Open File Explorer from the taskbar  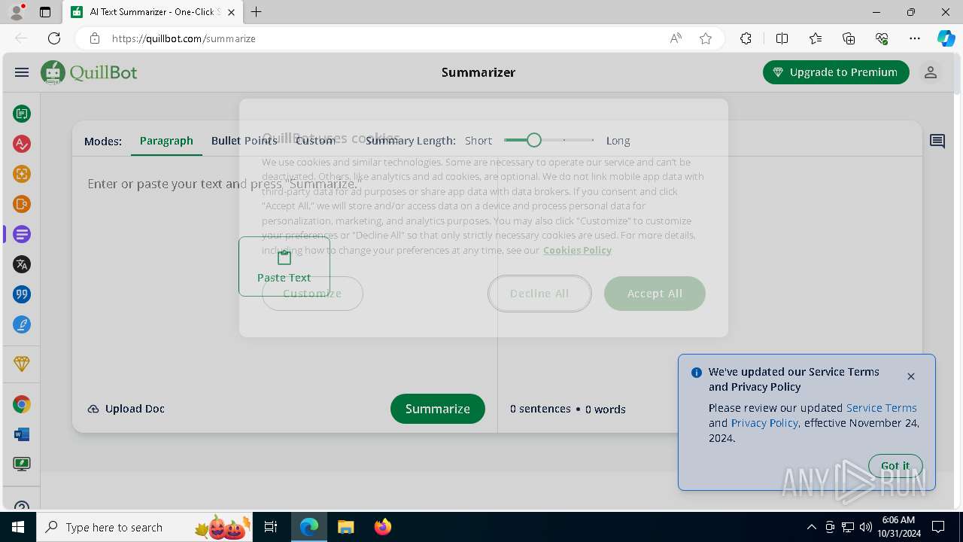pos(345,527)
